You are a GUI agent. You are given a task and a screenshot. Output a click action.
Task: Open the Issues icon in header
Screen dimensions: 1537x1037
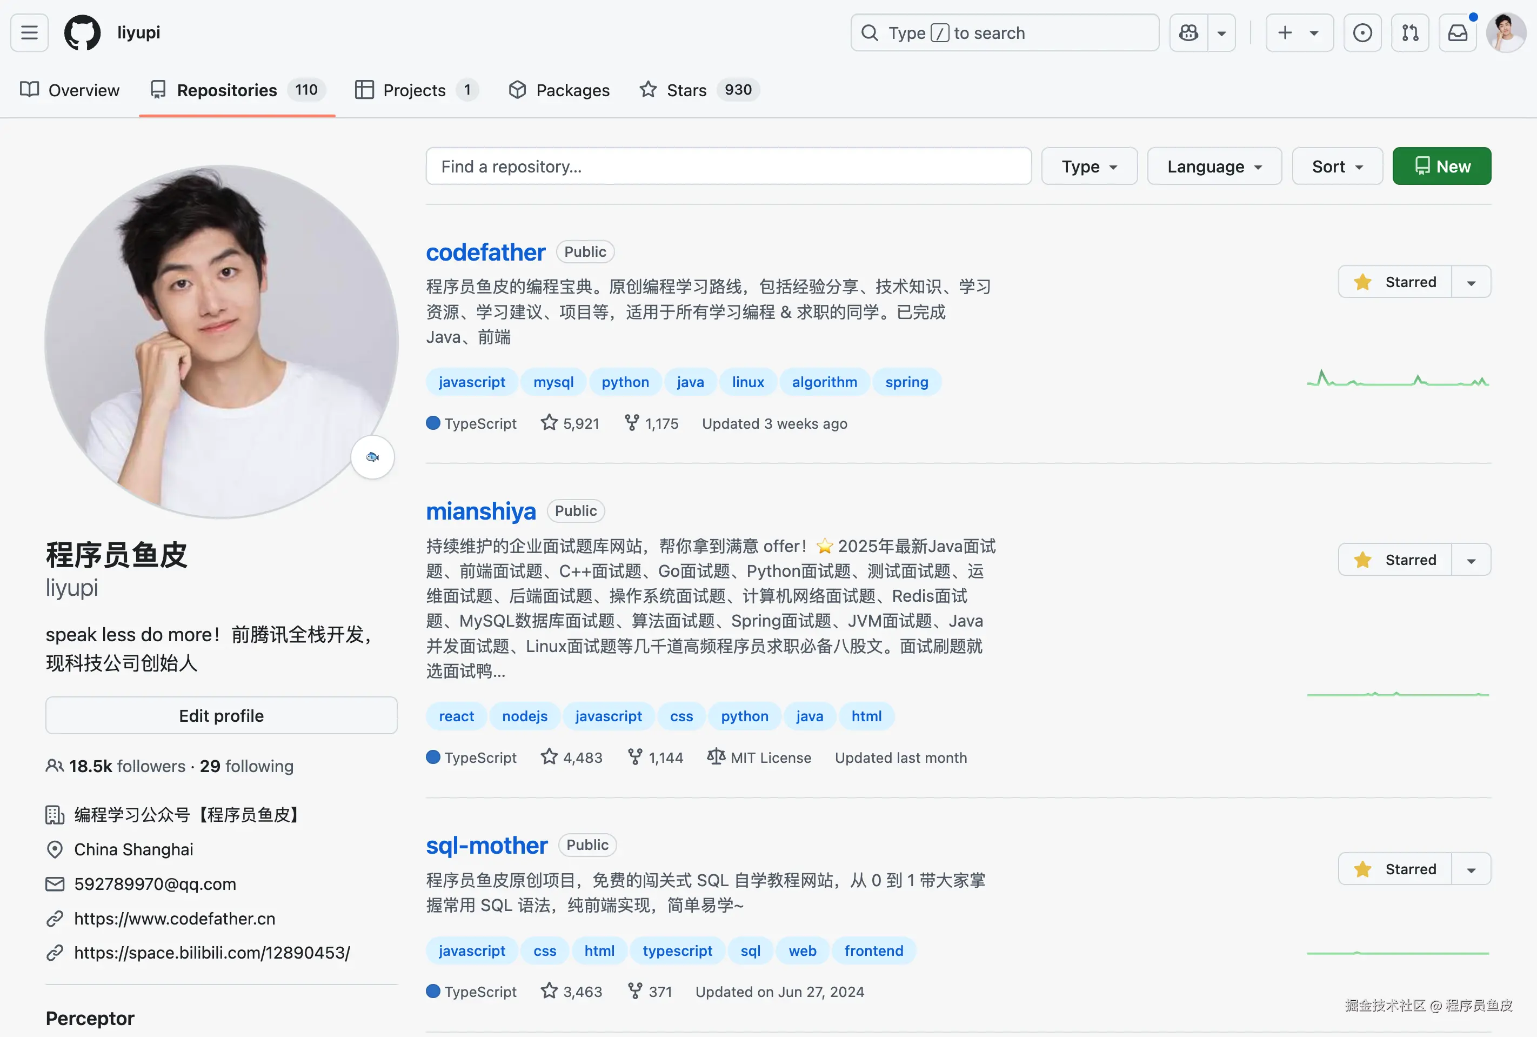(1362, 32)
